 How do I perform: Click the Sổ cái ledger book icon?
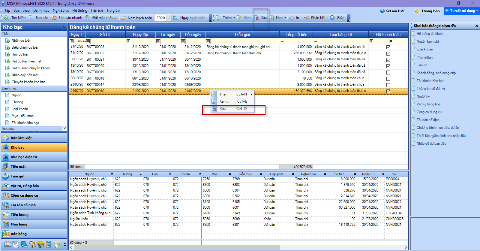(x=24, y=244)
